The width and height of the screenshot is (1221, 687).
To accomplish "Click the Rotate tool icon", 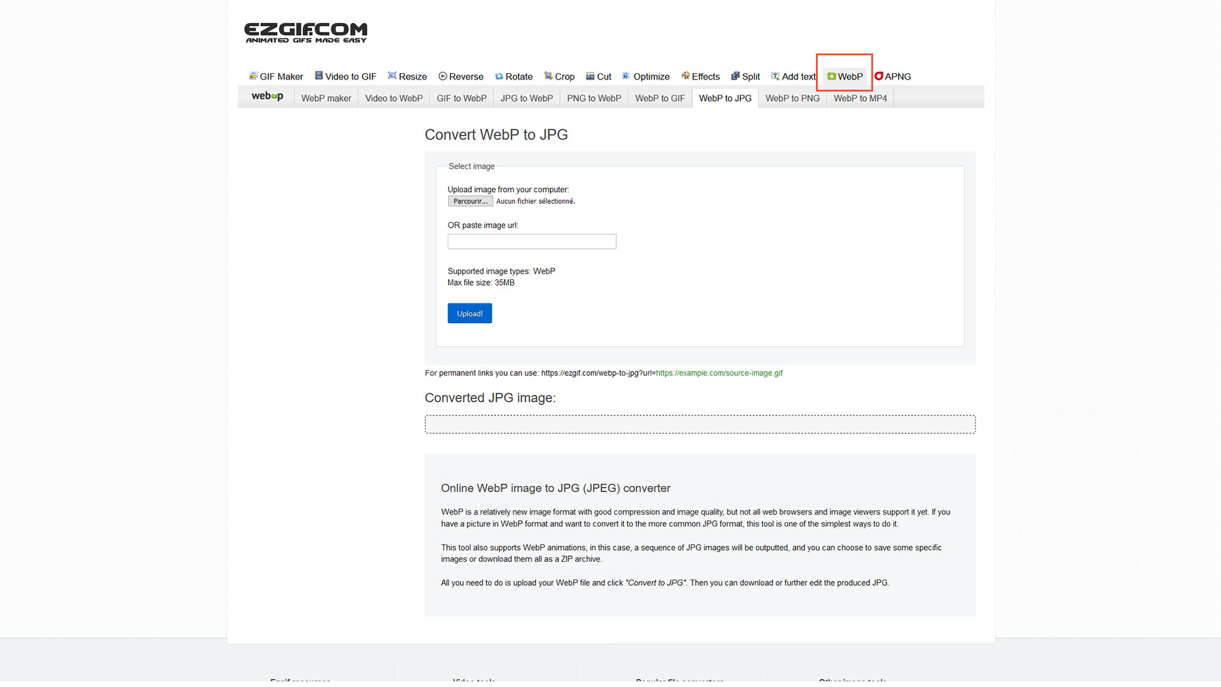I will (x=499, y=76).
